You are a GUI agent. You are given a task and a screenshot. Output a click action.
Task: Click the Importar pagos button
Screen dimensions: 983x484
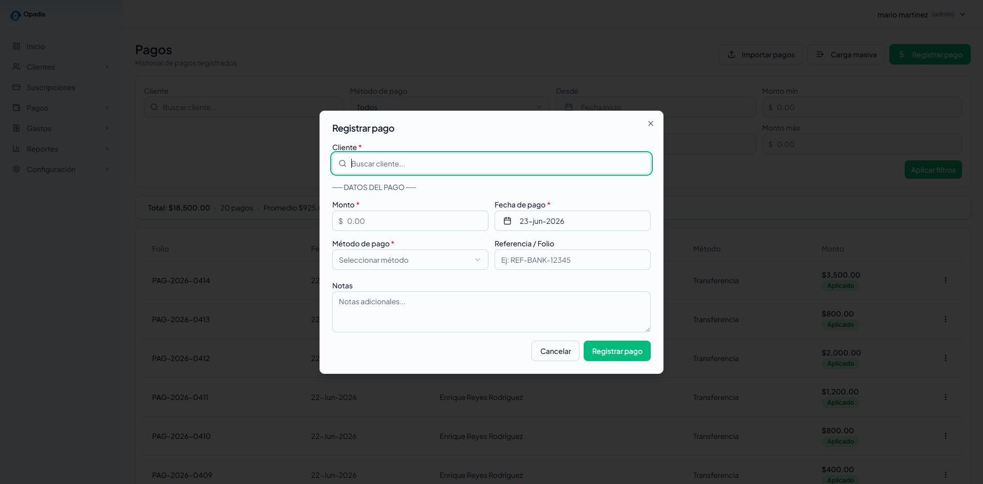[761, 54]
